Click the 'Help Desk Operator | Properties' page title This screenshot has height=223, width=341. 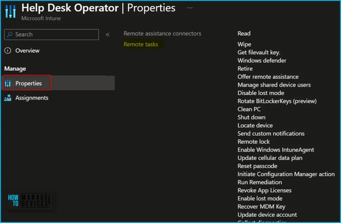pos(98,8)
